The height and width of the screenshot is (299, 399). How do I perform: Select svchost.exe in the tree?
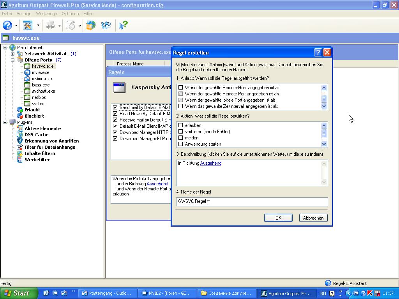[44, 91]
